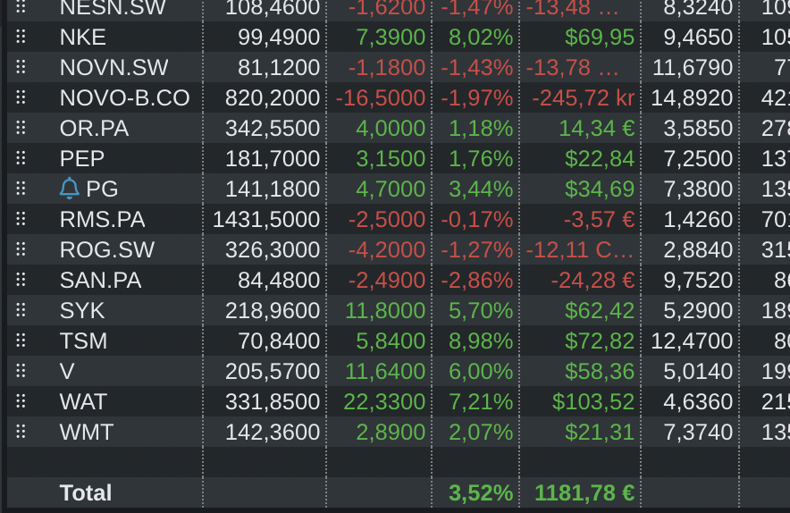Click the WMT price 142,3600
The height and width of the screenshot is (513, 790).
(273, 432)
